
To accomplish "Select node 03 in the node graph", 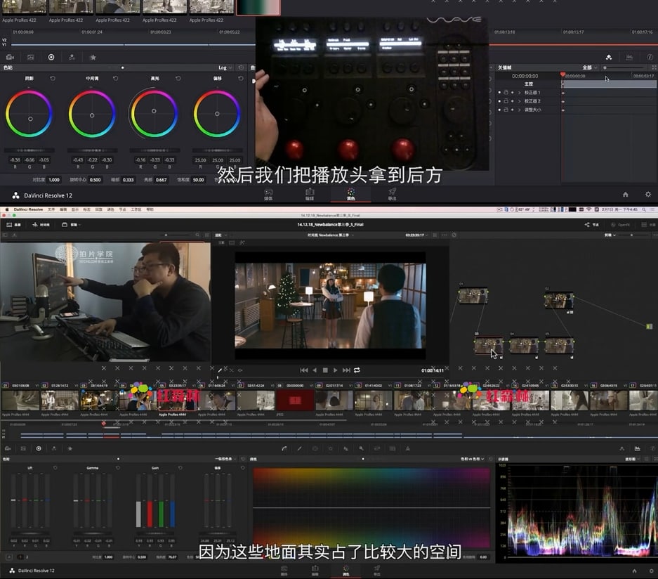I will pyautogui.click(x=489, y=345).
